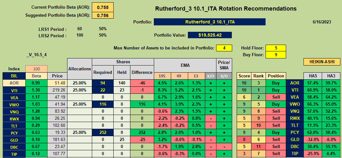Click the Portfolio name field Rutherford_3 10.1_ITA
Viewport: 342px width, 158px height.
click(x=210, y=22)
